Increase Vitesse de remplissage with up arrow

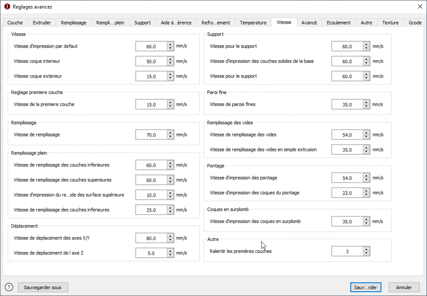coord(170,133)
